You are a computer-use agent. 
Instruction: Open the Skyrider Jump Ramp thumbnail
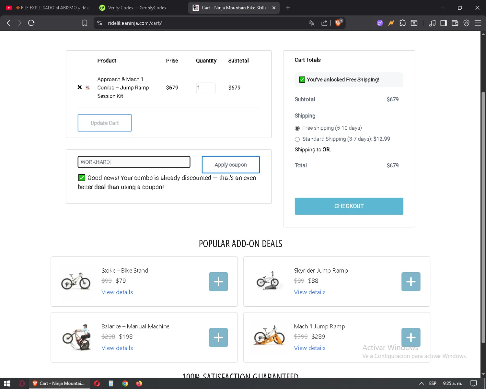(x=268, y=281)
